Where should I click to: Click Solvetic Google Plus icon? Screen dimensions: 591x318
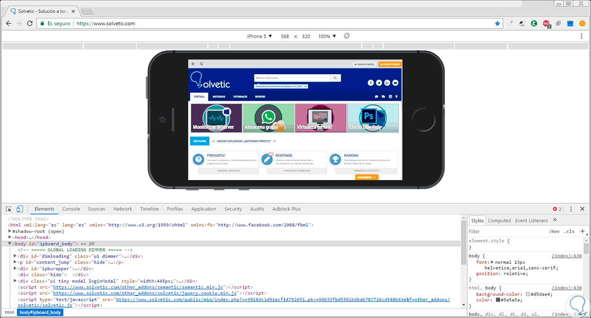point(387,83)
